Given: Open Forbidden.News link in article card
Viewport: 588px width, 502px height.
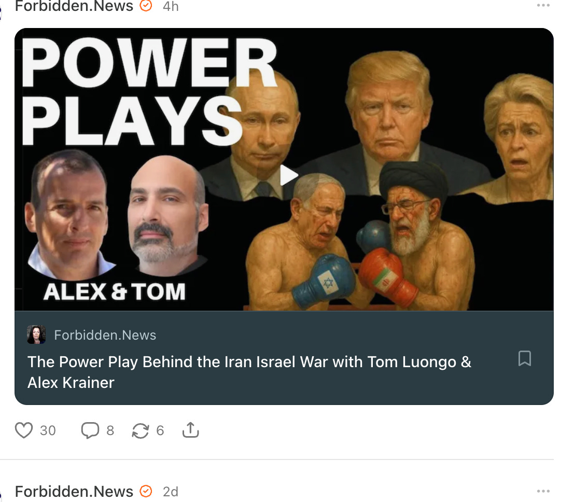Looking at the screenshot, I should click(x=105, y=335).
